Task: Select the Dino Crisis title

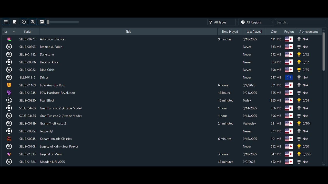Action: tap(47, 70)
